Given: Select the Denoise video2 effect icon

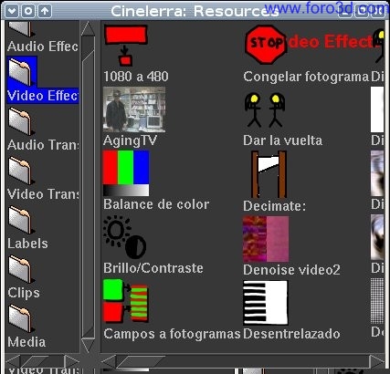Looking at the screenshot, I should [266, 239].
